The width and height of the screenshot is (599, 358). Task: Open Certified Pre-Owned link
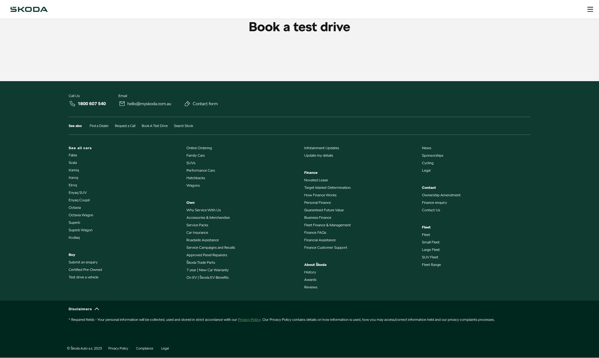85,270
